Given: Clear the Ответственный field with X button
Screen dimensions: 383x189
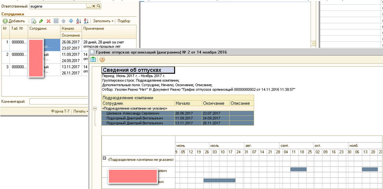Looking at the screenshot, I should click(94, 6).
